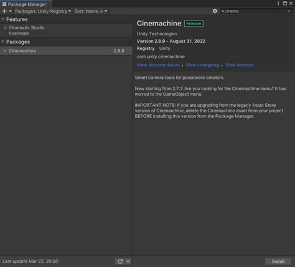Expand the Cinemachine package versions arrow
The width and height of the screenshot is (295, 267).
point(5,51)
